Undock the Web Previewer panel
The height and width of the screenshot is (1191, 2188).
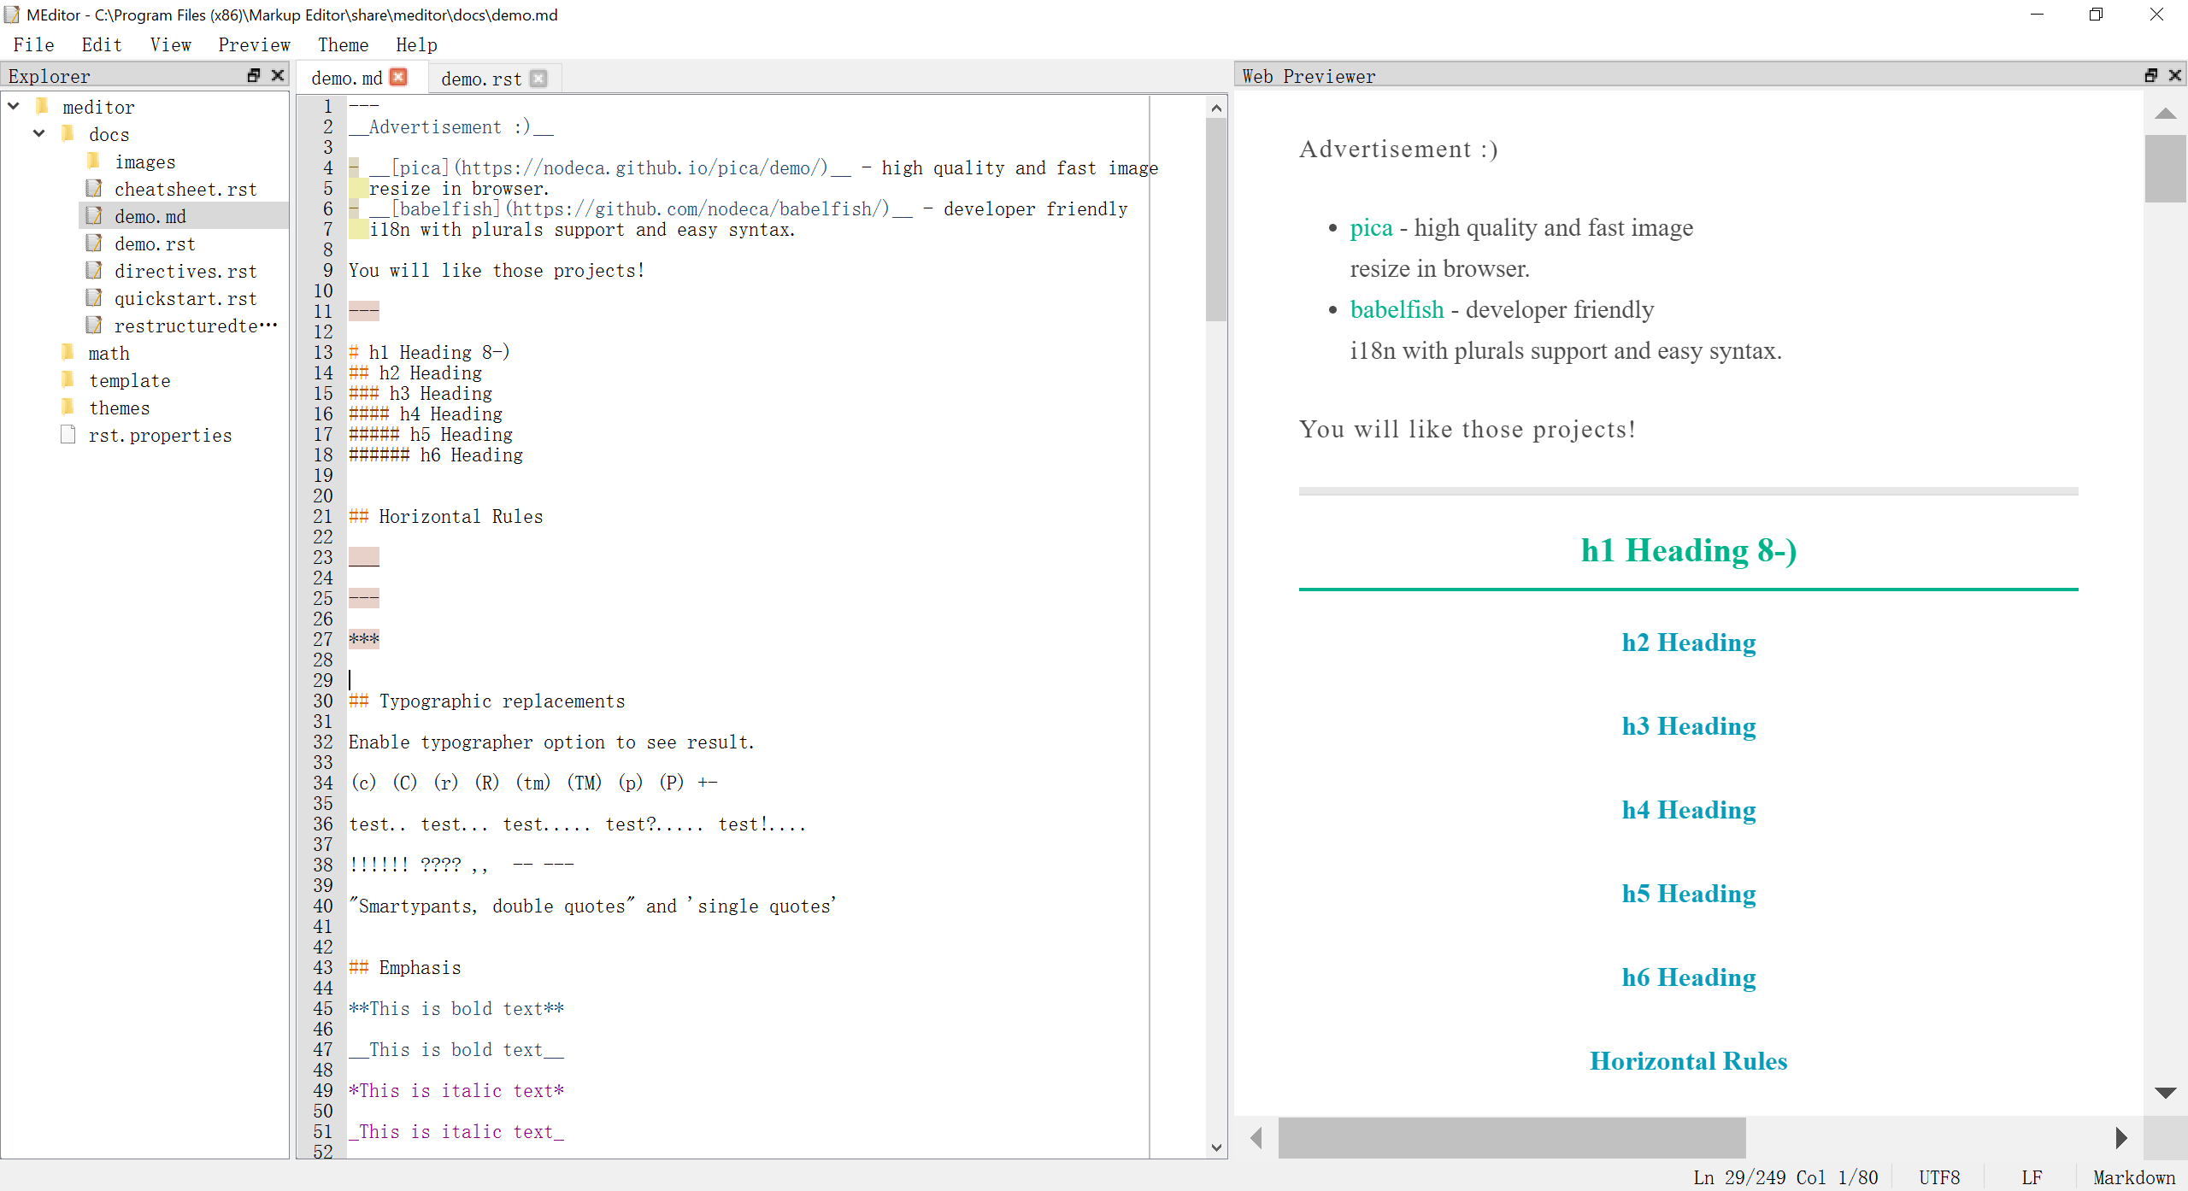(x=2150, y=75)
